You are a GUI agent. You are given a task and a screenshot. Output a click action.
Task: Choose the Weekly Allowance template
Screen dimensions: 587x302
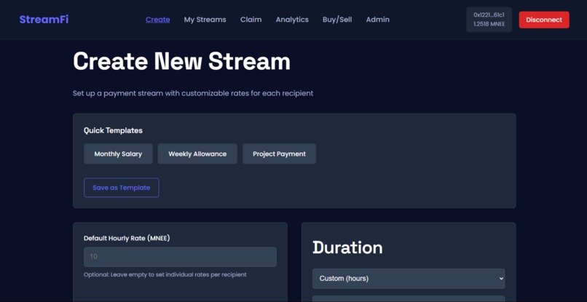click(197, 154)
